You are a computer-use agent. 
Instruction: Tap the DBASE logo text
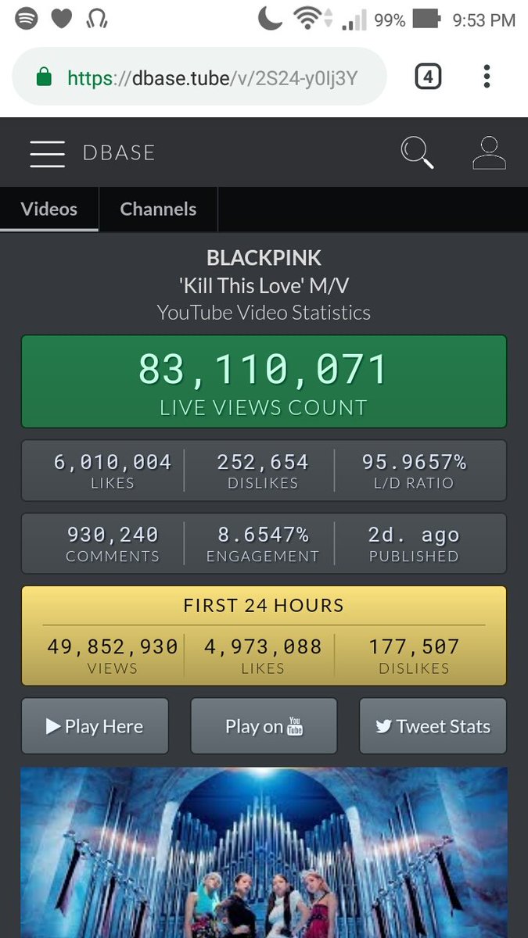coord(119,152)
